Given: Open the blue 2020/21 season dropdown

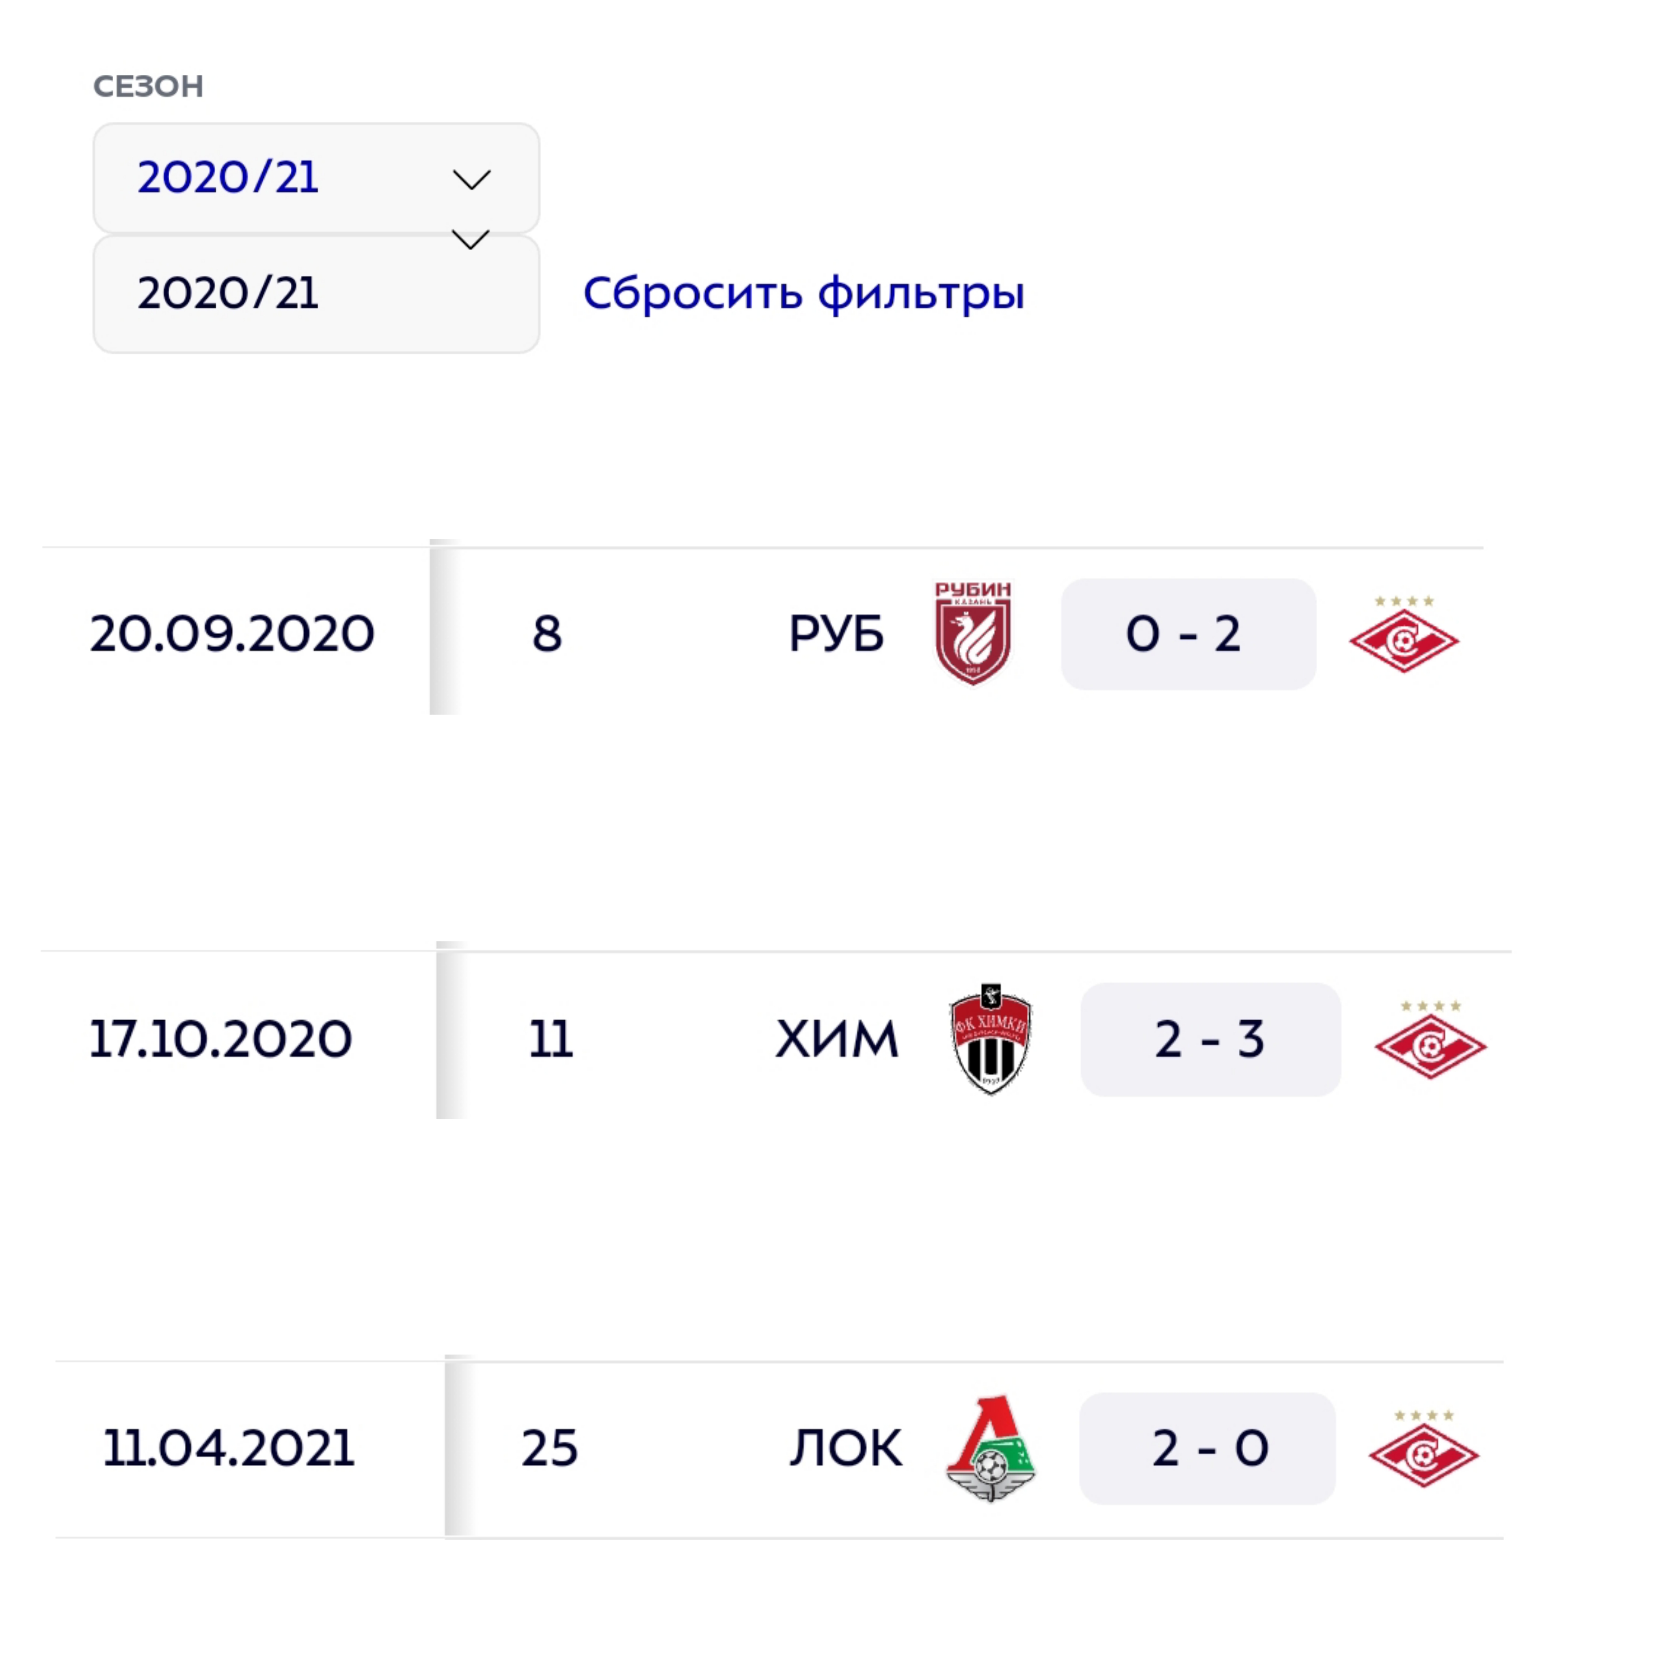Looking at the screenshot, I should 315,178.
